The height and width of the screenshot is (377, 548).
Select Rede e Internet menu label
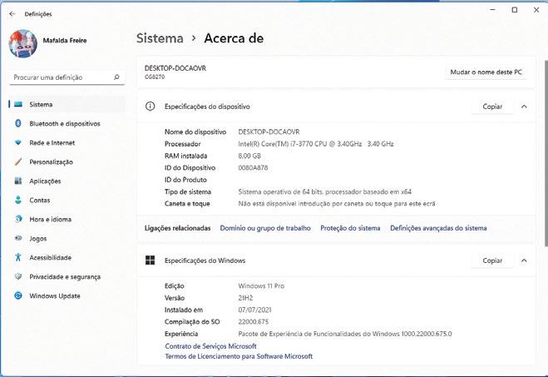pyautogui.click(x=52, y=142)
